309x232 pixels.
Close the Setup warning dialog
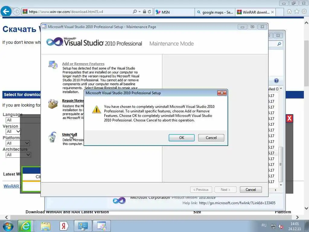222,93
